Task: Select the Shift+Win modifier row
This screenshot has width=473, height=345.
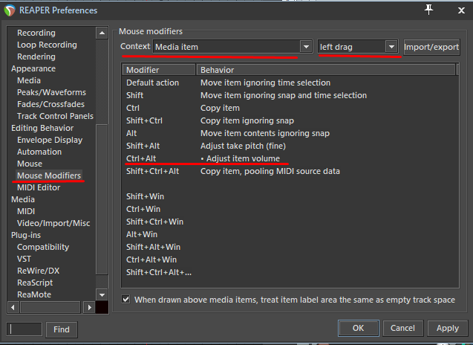Action: [290, 197]
